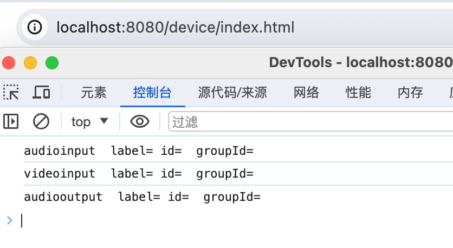Expand the top context dropdown
Image resolution: width=453 pixels, height=248 pixels.
(x=90, y=121)
